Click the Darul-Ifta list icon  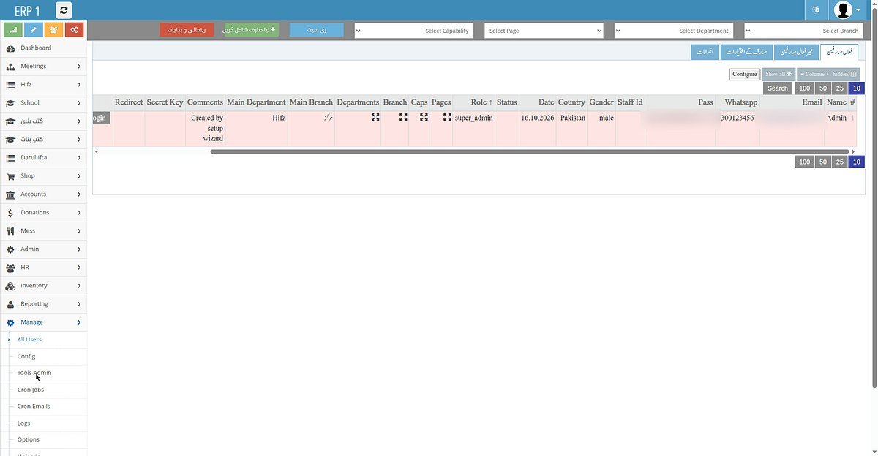click(x=10, y=158)
